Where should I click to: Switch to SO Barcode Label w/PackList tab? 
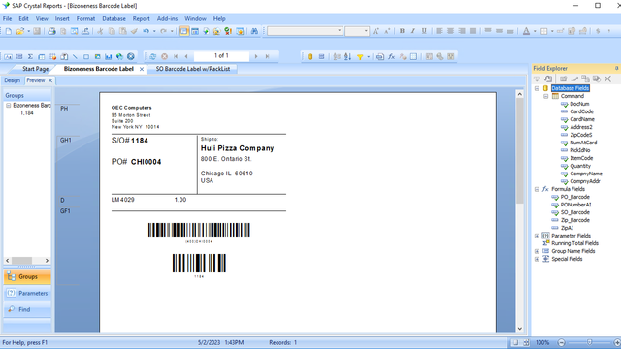tap(193, 69)
